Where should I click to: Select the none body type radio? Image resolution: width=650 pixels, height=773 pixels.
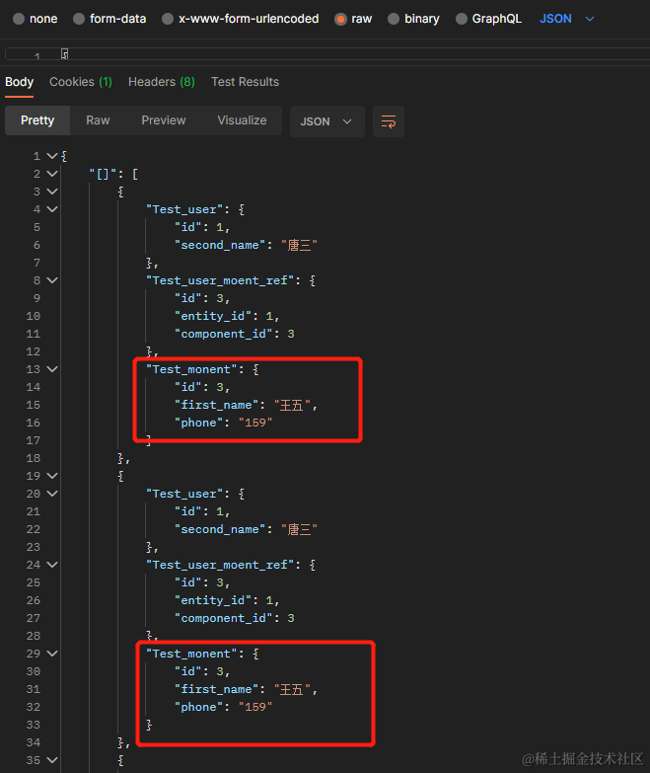point(19,19)
